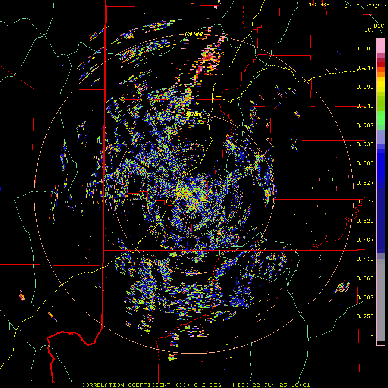Click the 0.413 color scale value
This screenshot has width=388, height=388.
(365, 259)
